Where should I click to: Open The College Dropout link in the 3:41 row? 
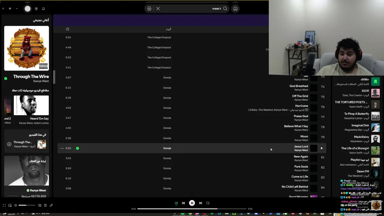click(159, 67)
